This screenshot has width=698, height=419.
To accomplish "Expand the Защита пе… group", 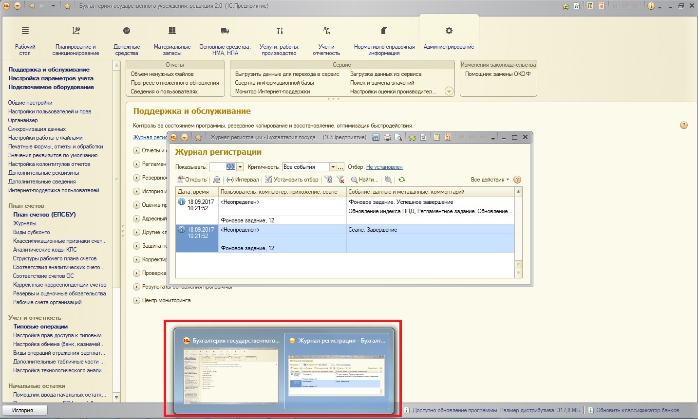I will pyautogui.click(x=137, y=246).
